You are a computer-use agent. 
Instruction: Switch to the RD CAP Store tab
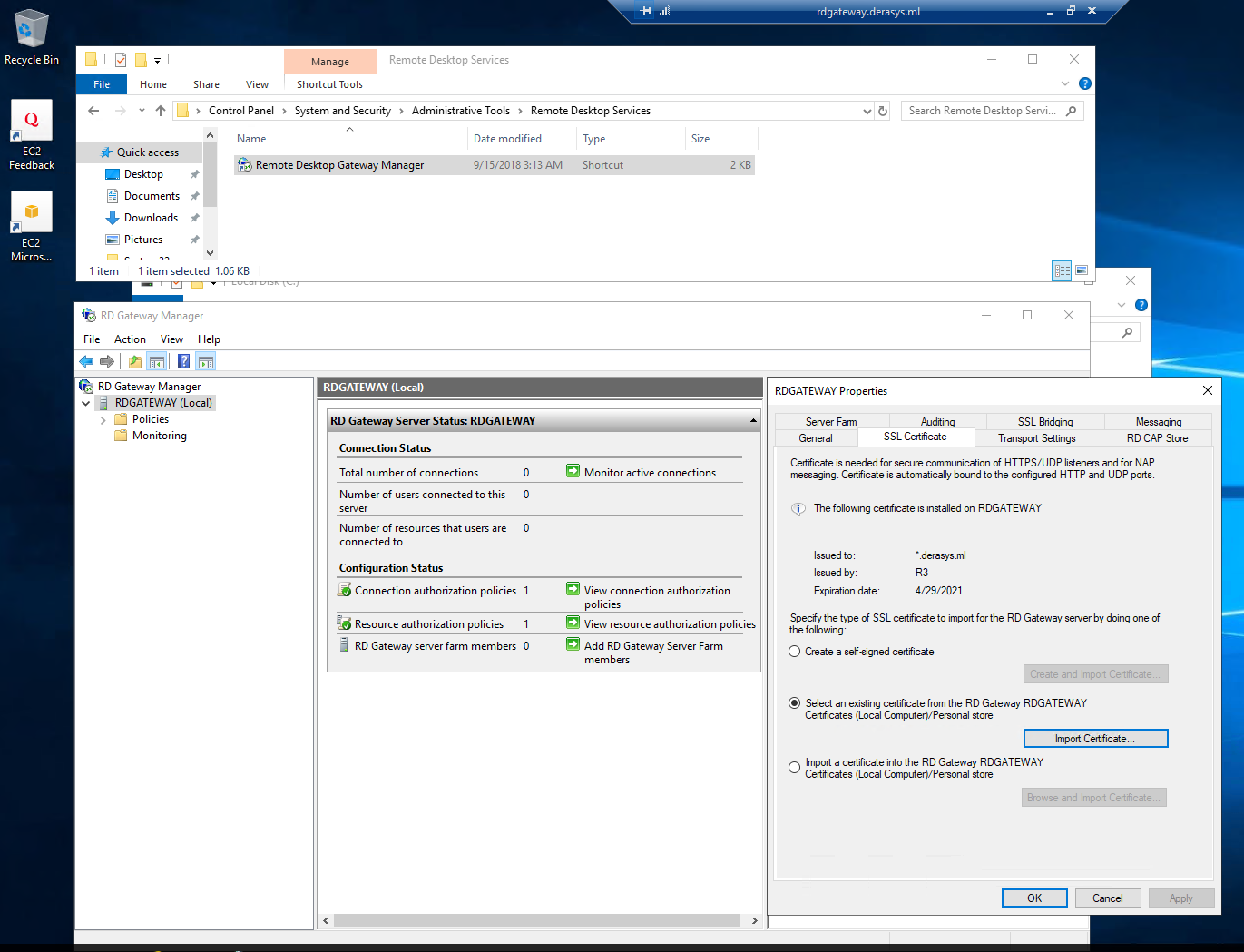(1158, 438)
